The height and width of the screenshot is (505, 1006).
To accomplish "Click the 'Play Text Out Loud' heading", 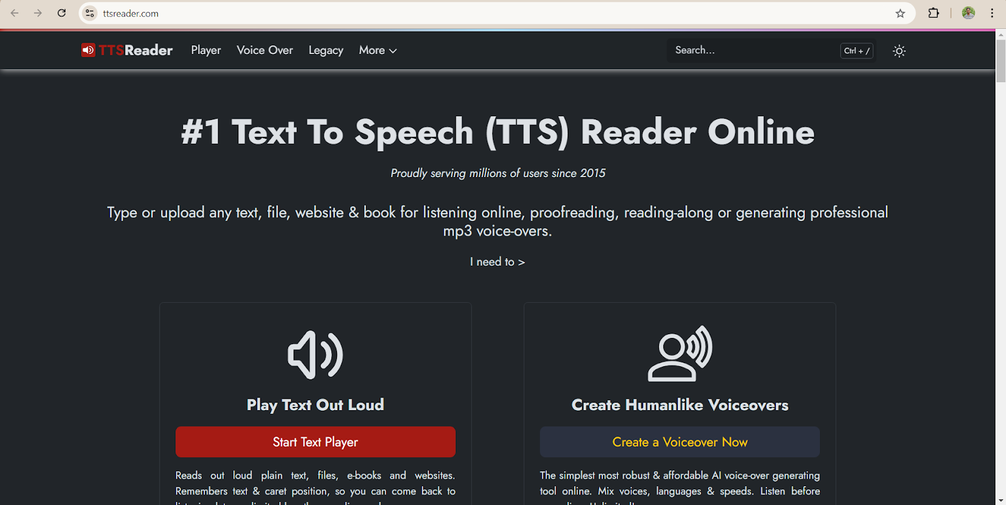I will 316,405.
